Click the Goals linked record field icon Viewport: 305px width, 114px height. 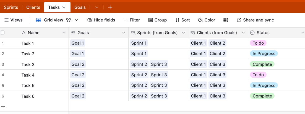73,33
